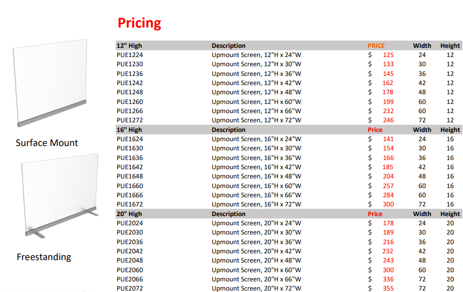Click price 257 for PUE1660
The height and width of the screenshot is (292, 463).
coord(388,186)
